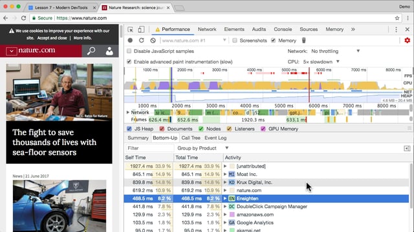The image size is (414, 232).
Task: Start recording with the record button
Action: (x=130, y=41)
